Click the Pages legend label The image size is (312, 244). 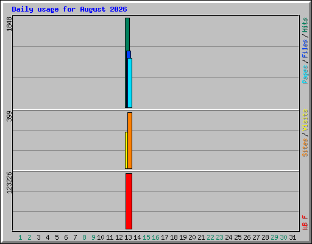click(305, 74)
